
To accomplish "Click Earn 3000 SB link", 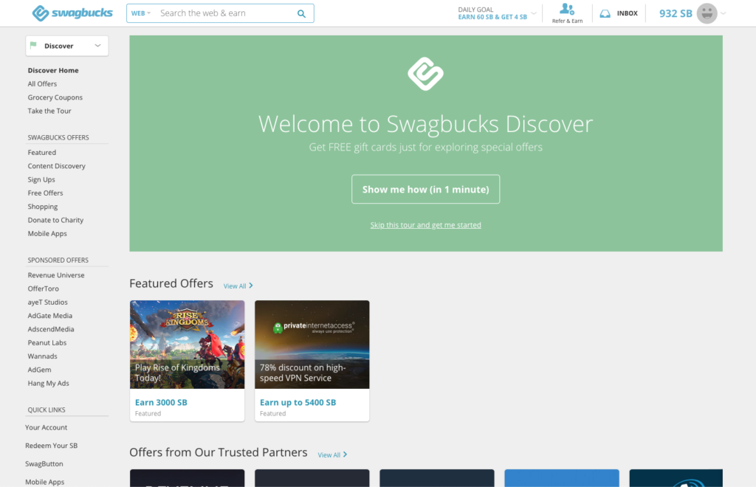I will (161, 402).
